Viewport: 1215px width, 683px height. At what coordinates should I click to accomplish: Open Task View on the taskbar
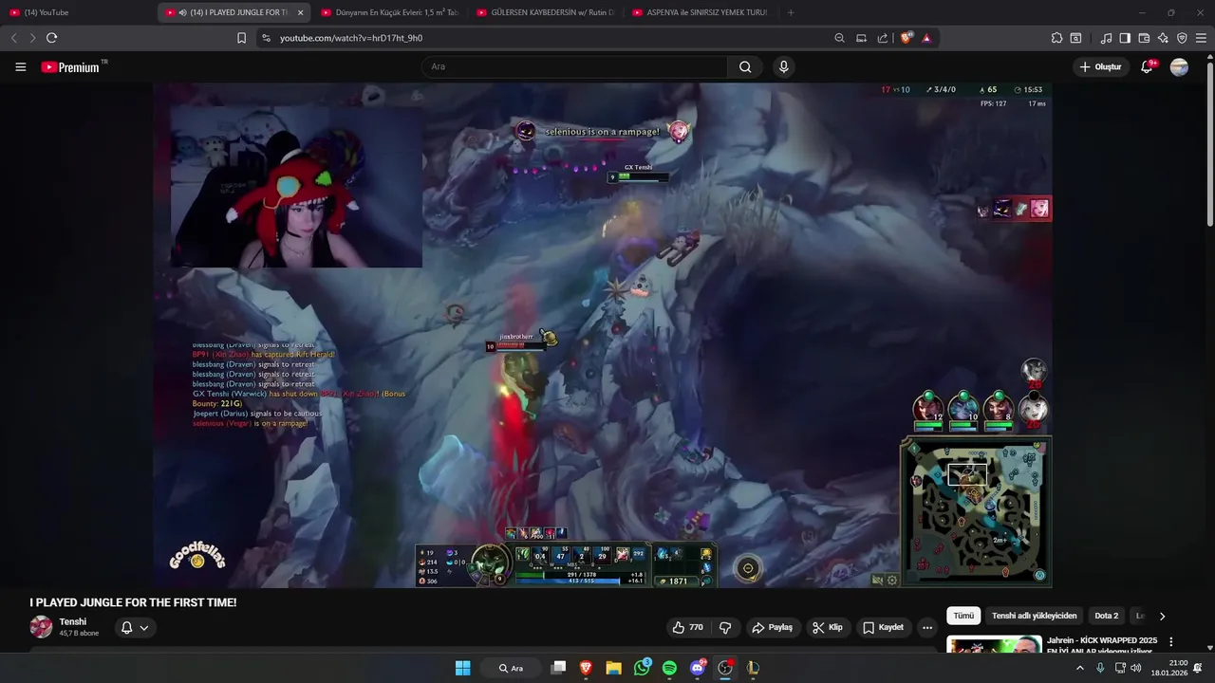click(x=558, y=668)
